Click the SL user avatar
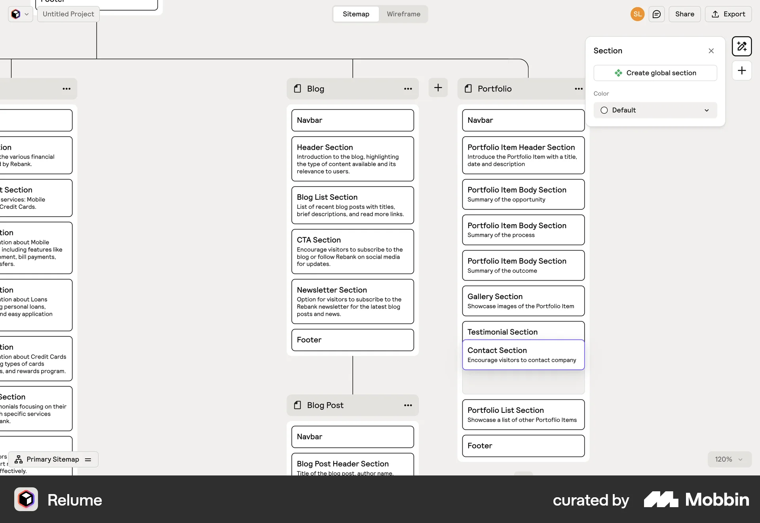Viewport: 760px width, 523px height. coord(637,14)
